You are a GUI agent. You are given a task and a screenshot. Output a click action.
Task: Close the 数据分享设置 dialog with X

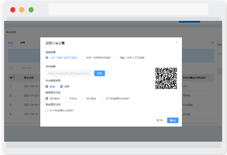177,42
